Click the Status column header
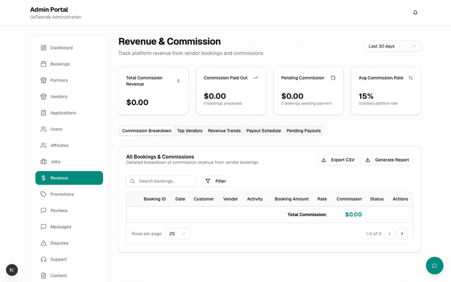Image resolution: width=451 pixels, height=282 pixels. (377, 199)
